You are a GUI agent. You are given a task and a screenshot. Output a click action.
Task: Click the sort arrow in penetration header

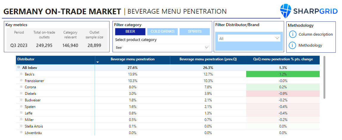coord(98,62)
